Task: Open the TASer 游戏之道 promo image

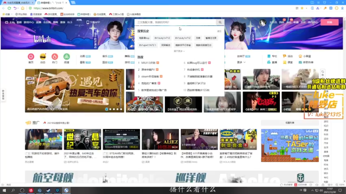Action: pyautogui.click(x=290, y=145)
